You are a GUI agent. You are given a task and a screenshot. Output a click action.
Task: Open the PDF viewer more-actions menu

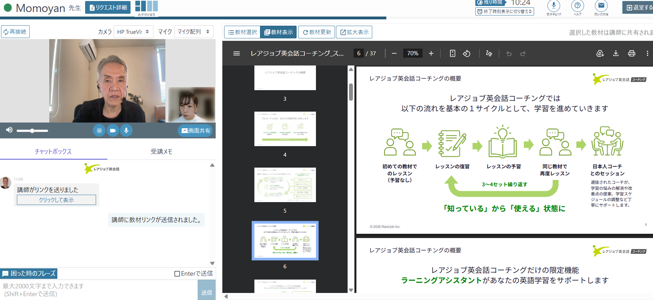(x=647, y=54)
